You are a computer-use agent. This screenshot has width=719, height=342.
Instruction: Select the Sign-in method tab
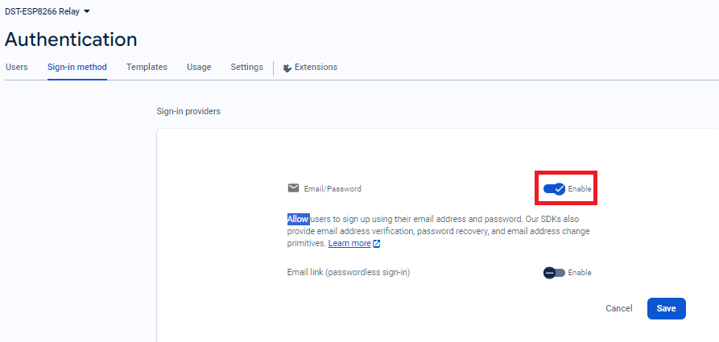tap(76, 68)
